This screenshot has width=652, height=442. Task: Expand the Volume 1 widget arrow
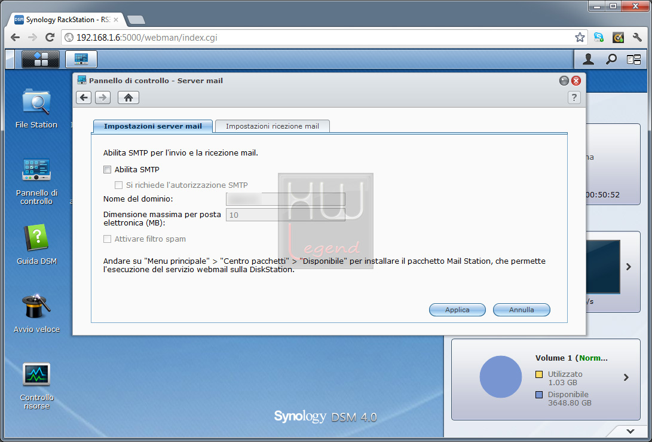pyautogui.click(x=626, y=377)
